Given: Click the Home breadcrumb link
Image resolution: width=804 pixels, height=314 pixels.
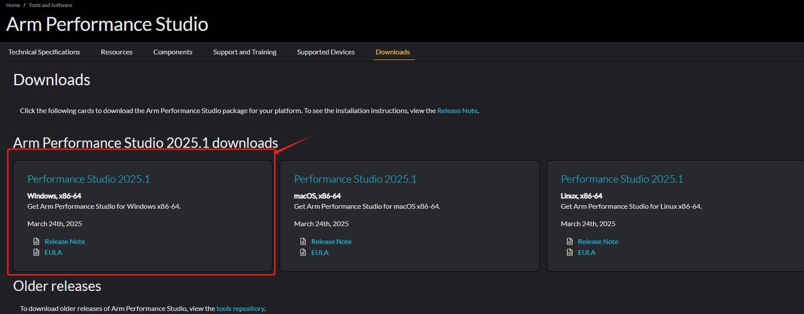Looking at the screenshot, I should pyautogui.click(x=13, y=5).
